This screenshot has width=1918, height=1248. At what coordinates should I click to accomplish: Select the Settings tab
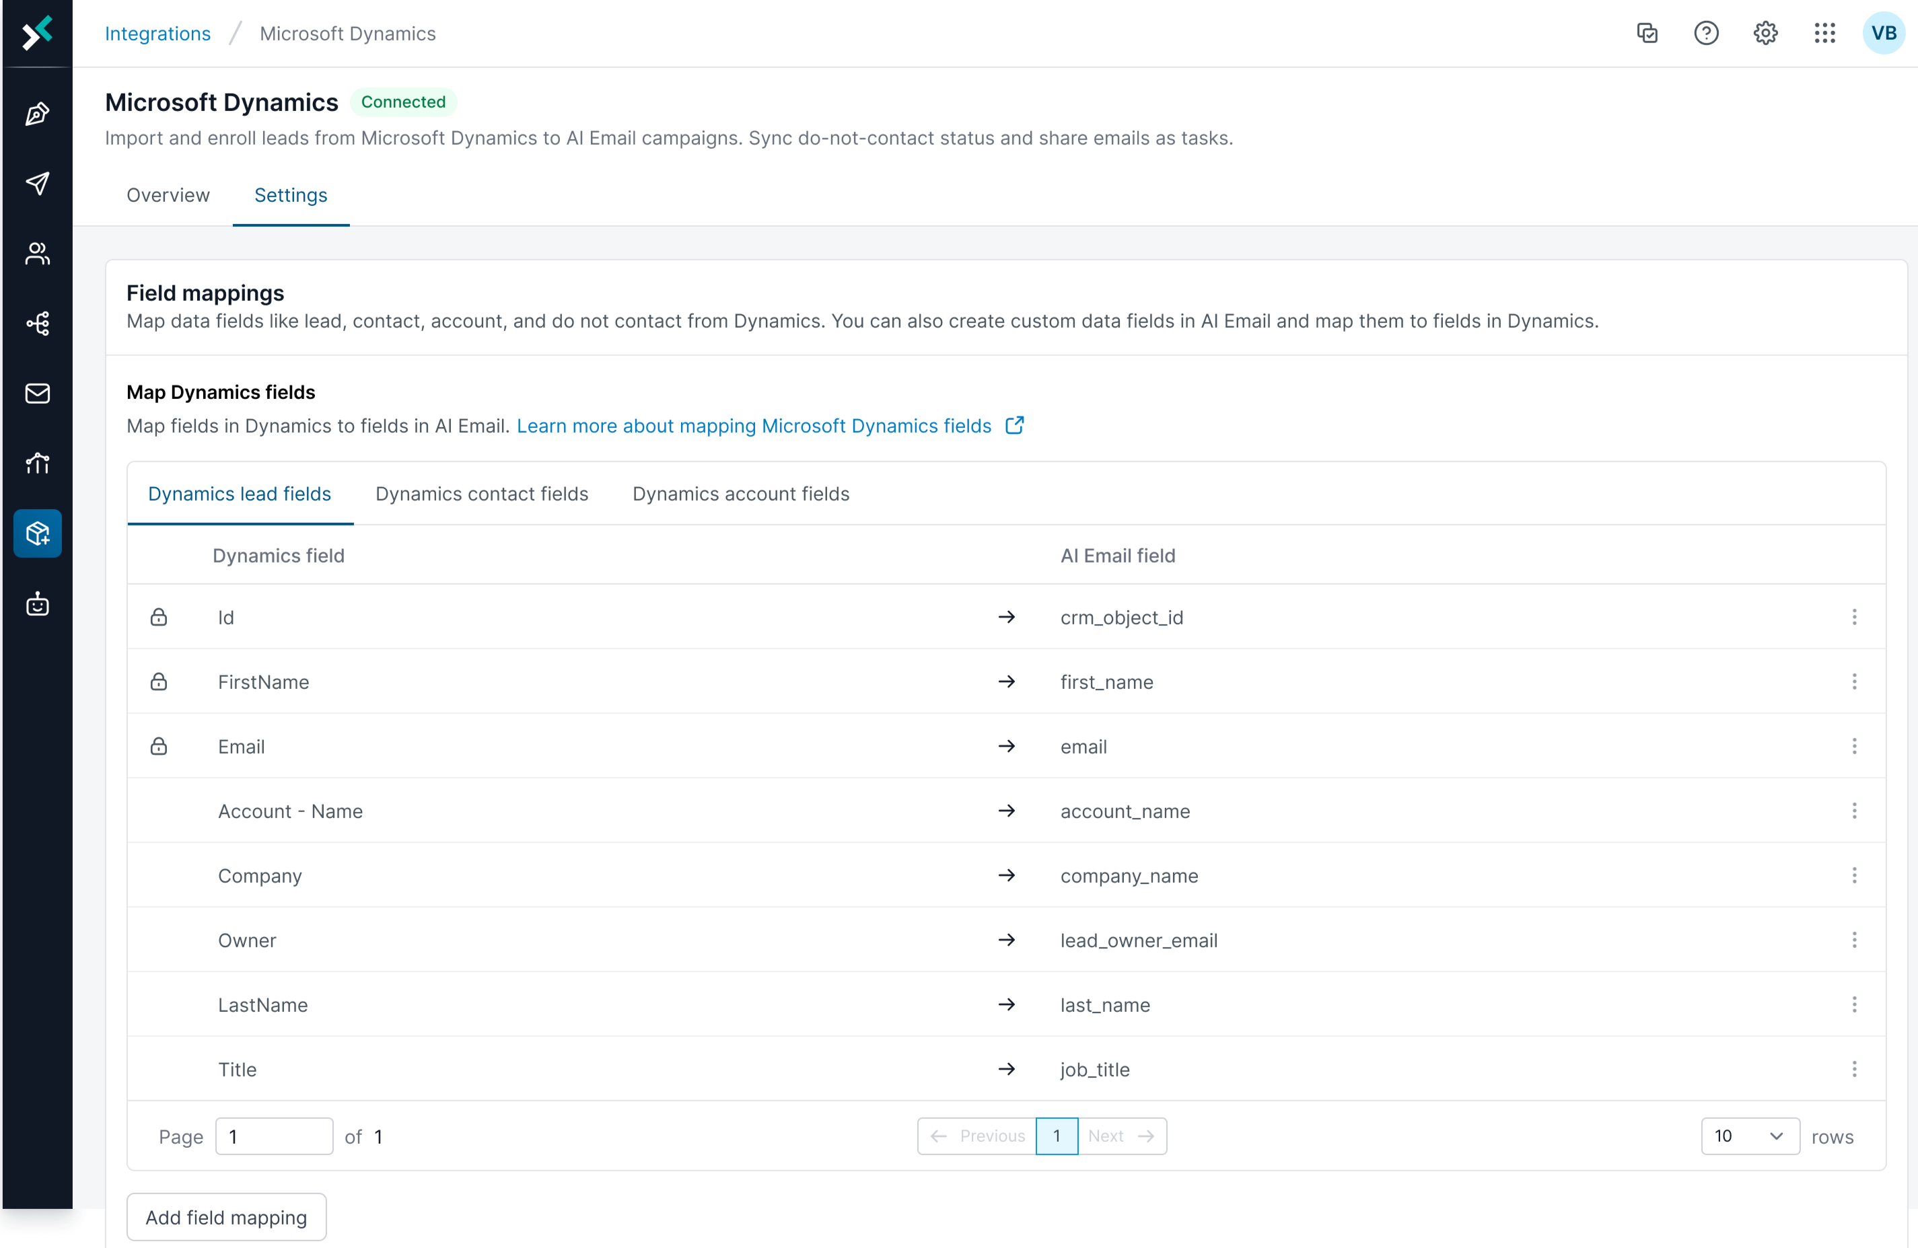(x=291, y=195)
